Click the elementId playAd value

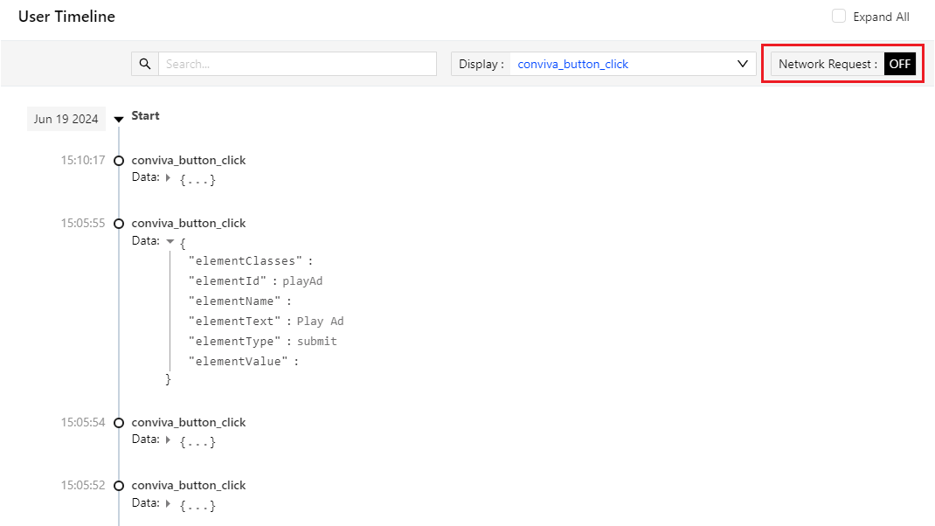click(x=302, y=281)
